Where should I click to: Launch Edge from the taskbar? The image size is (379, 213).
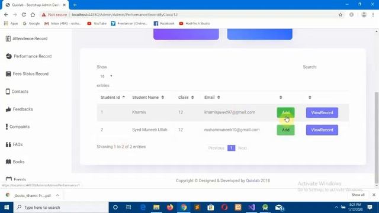(x=143, y=208)
